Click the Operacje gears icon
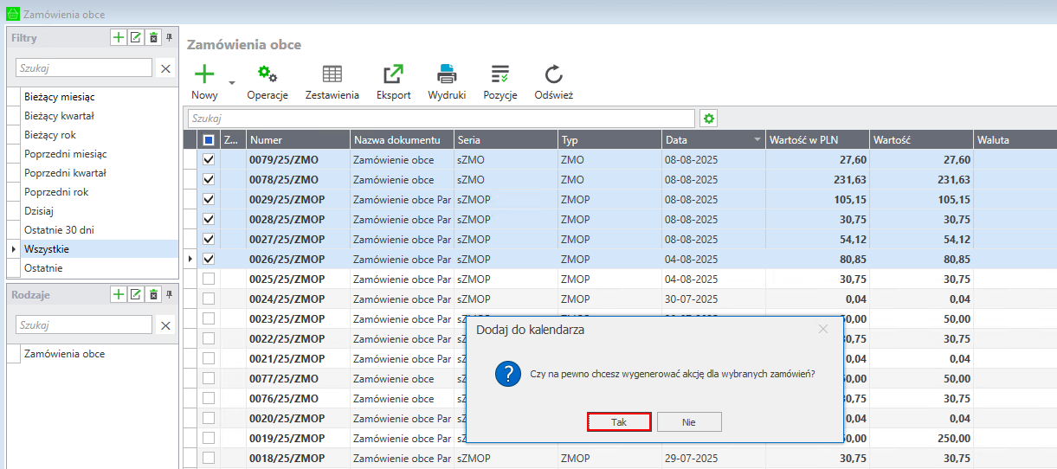1057x469 pixels. pyautogui.click(x=267, y=75)
